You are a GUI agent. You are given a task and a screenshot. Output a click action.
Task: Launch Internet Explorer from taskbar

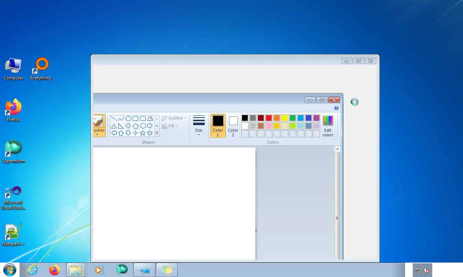click(33, 269)
